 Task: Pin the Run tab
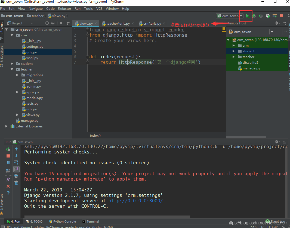pos(8,179)
